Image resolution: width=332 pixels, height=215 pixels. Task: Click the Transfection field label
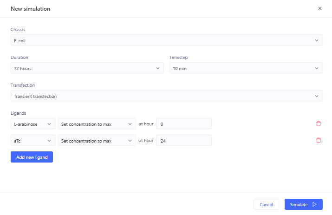[23, 85]
